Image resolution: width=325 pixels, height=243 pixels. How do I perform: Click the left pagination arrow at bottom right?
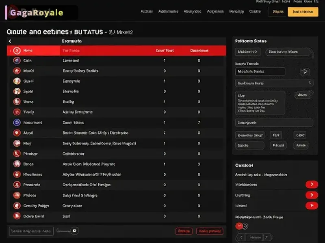tap(241, 237)
